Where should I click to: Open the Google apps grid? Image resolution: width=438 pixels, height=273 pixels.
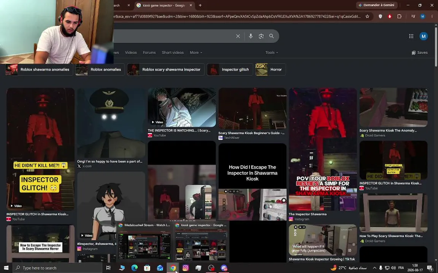pyautogui.click(x=411, y=36)
